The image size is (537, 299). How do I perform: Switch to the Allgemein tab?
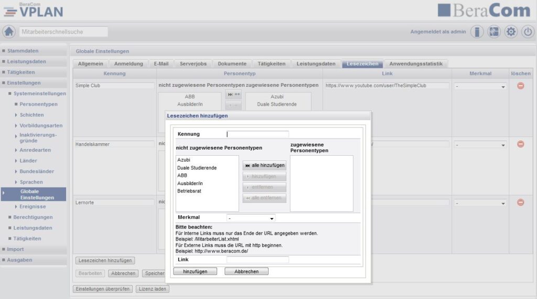[x=90, y=64]
